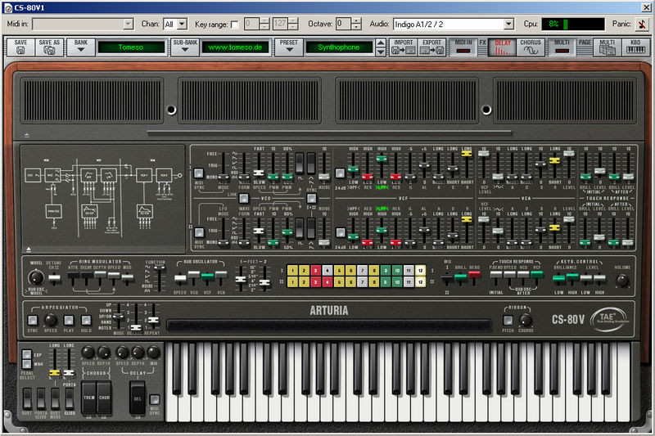Click the Panic button
655x436 pixels.
[642, 25]
